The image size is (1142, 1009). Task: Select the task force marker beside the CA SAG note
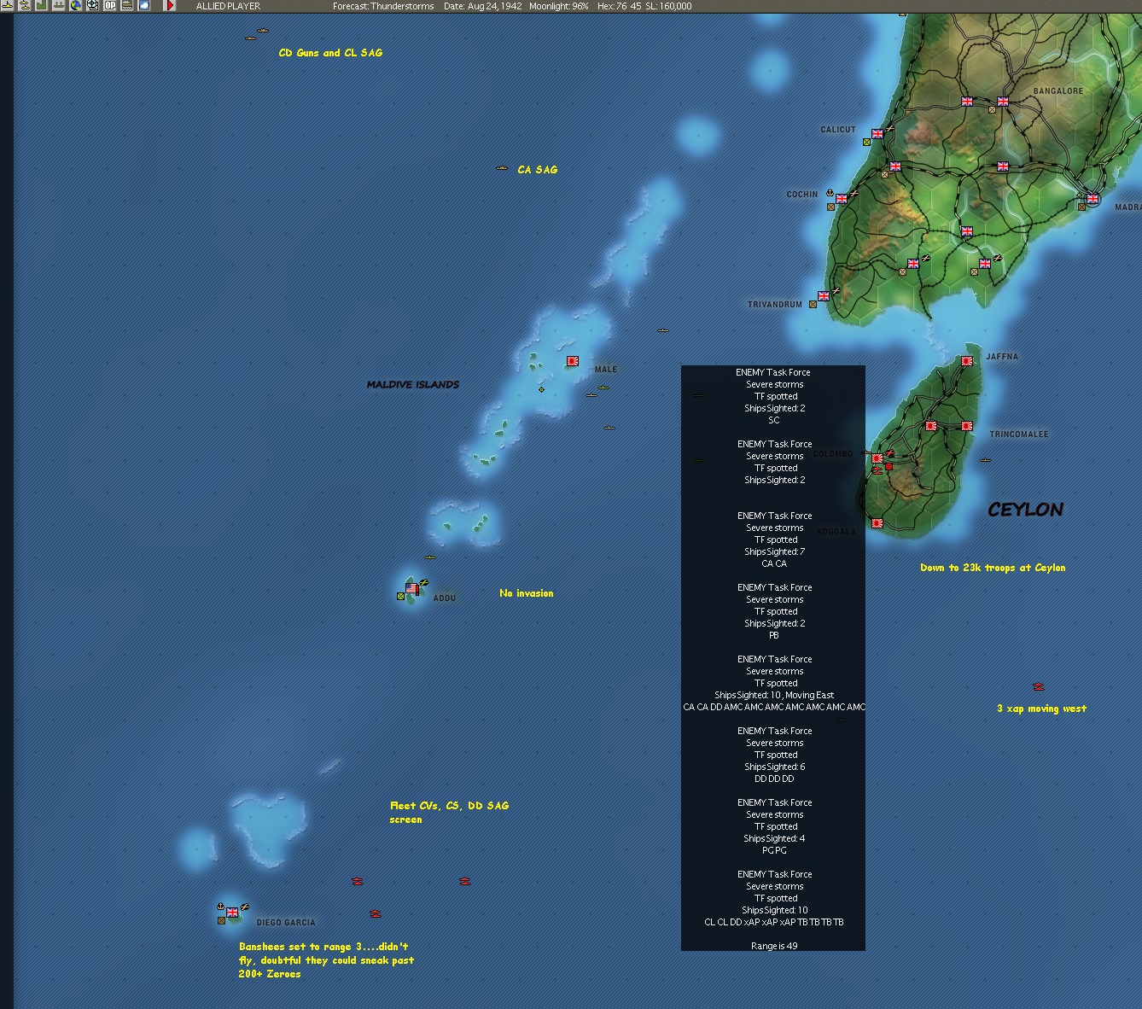pos(502,168)
